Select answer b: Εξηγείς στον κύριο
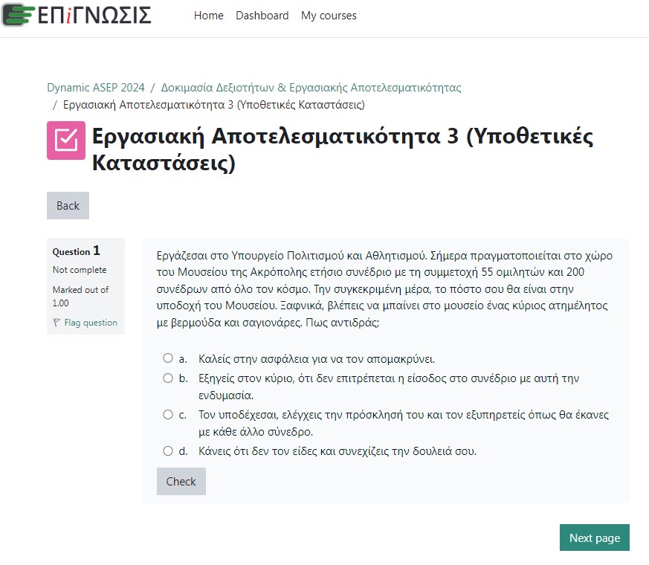The height and width of the screenshot is (565, 649). (167, 378)
